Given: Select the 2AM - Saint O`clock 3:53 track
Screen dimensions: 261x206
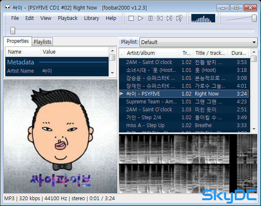Looking at the screenshot, I should point(184,62).
